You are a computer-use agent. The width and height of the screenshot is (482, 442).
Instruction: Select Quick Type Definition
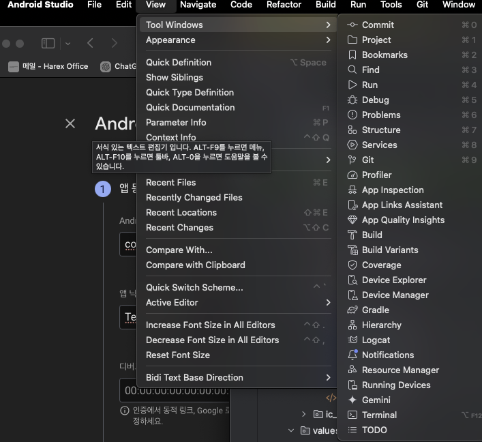click(x=237, y=93)
